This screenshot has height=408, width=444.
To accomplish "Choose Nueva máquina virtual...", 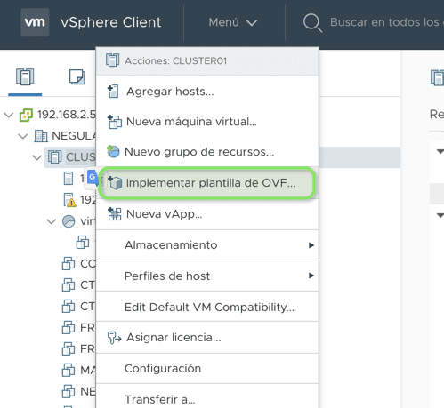I will [x=207, y=122].
